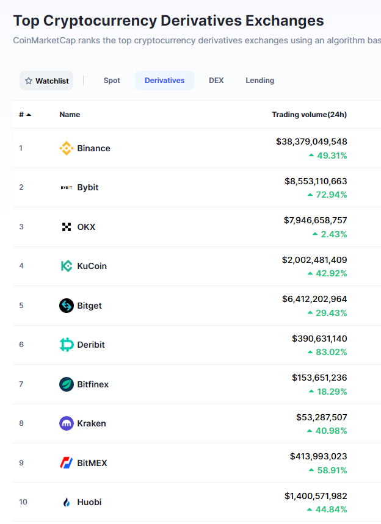The width and height of the screenshot is (381, 524).
Task: Click the Binance logo icon
Action: pos(67,148)
